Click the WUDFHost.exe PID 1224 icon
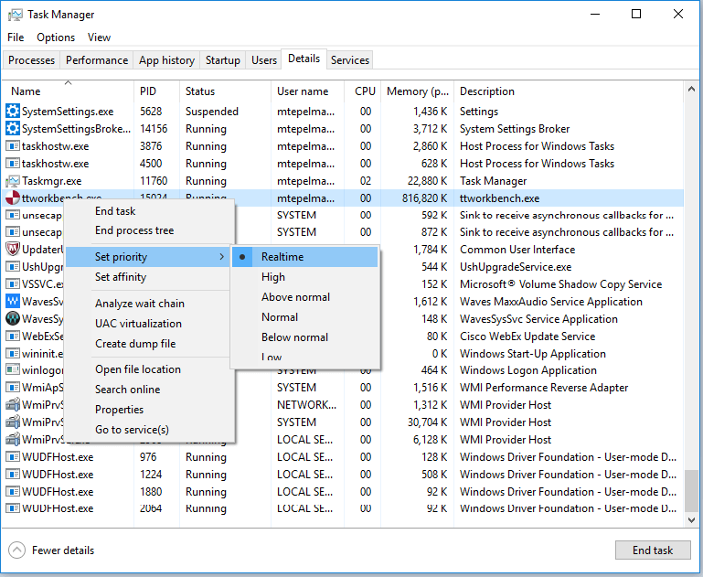 pyautogui.click(x=13, y=475)
